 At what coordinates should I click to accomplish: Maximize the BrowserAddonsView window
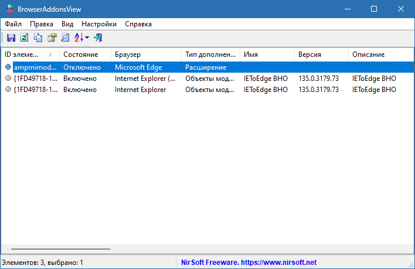coord(374,9)
